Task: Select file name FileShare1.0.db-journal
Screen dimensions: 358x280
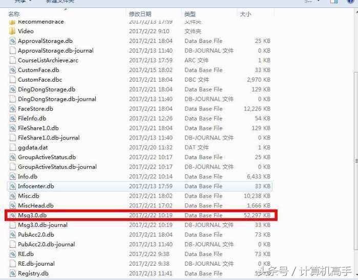Action: pos(49,138)
